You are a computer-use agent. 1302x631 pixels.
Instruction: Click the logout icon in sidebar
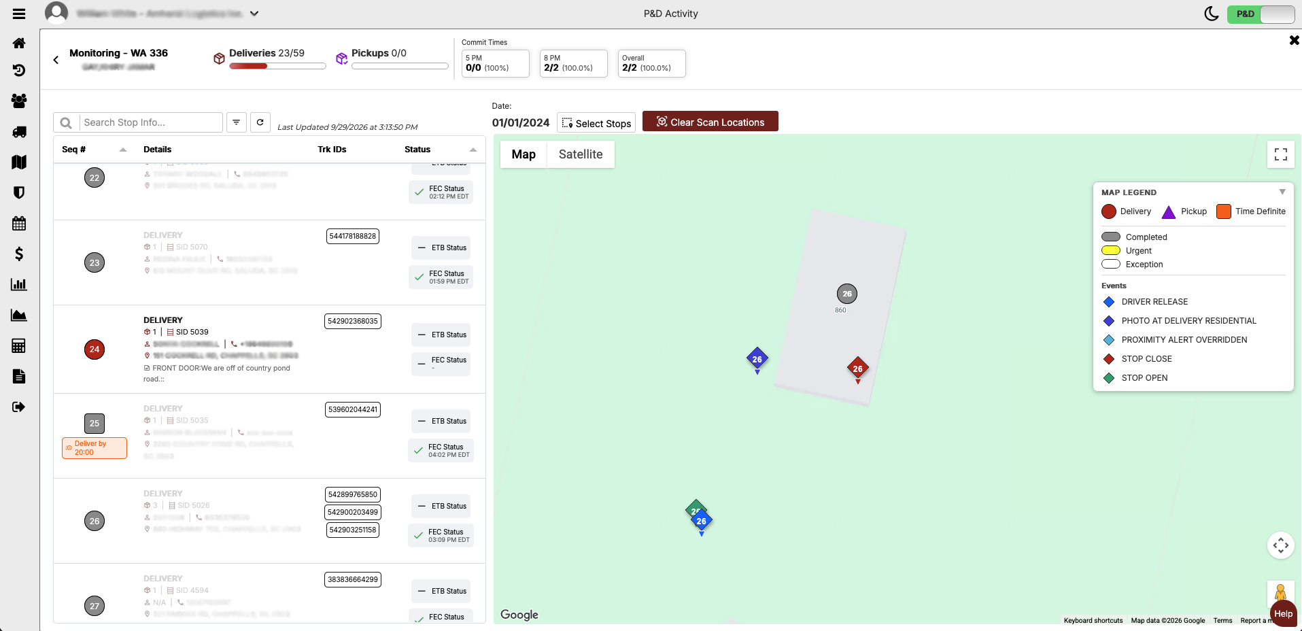point(19,407)
